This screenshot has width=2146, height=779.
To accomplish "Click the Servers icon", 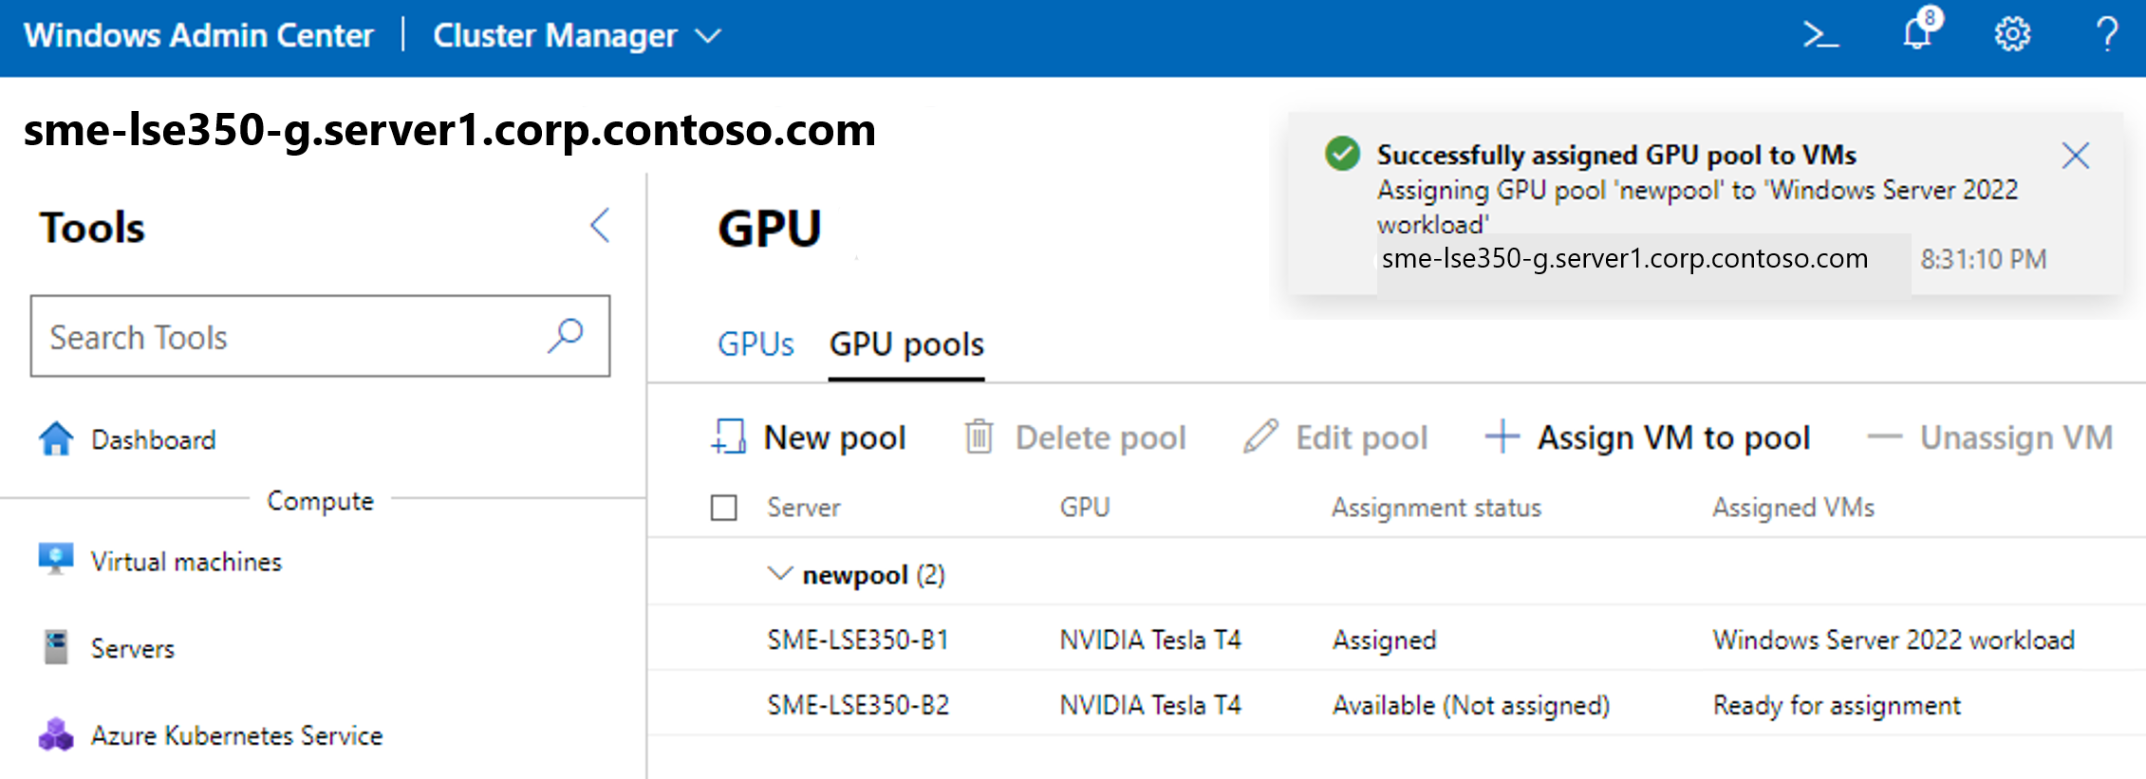I will coord(56,647).
